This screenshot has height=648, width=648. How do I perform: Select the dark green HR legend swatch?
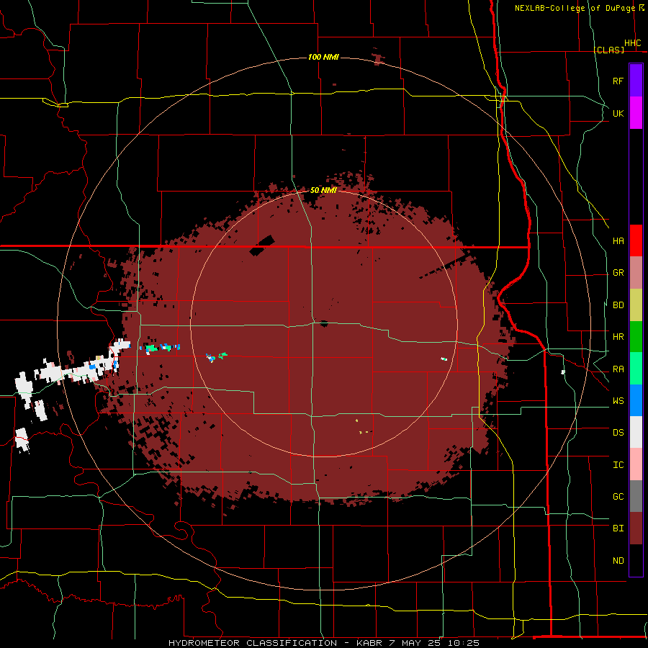636,337
